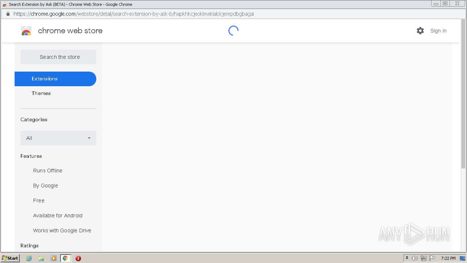Screen dimensions: 467x263
Task: Launch Internet Explorer from the taskbar
Action: click(29, 258)
